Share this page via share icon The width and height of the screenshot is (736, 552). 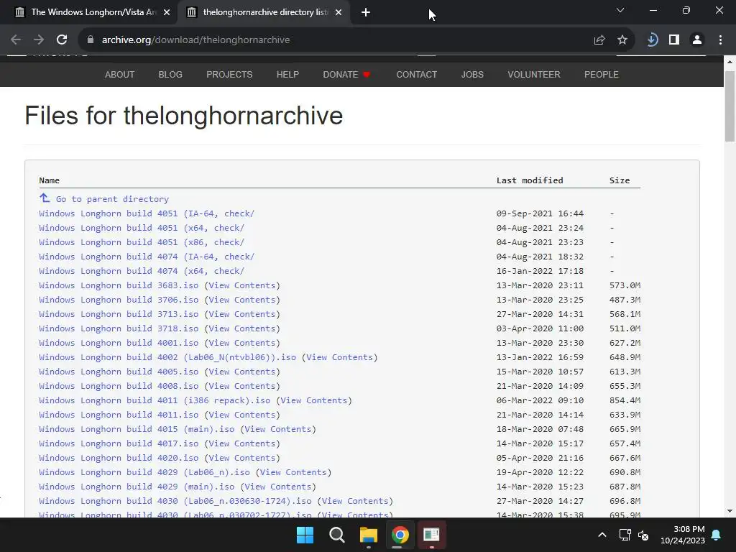pyautogui.click(x=599, y=40)
